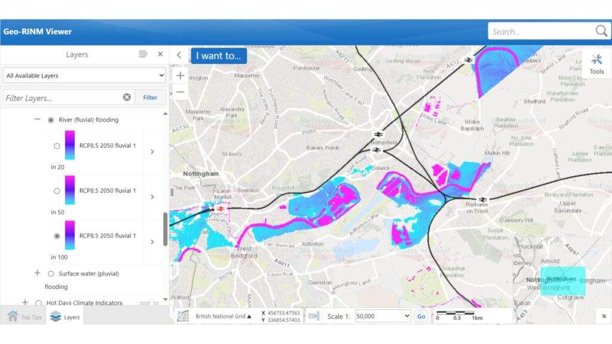Open the British National Grid selector
The image size is (612, 344).
pos(224,316)
